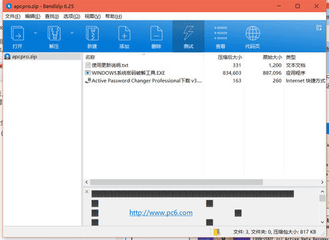The height and width of the screenshot is (240, 329).
Task: Click the Add files (添加) icon
Action: pos(124,33)
